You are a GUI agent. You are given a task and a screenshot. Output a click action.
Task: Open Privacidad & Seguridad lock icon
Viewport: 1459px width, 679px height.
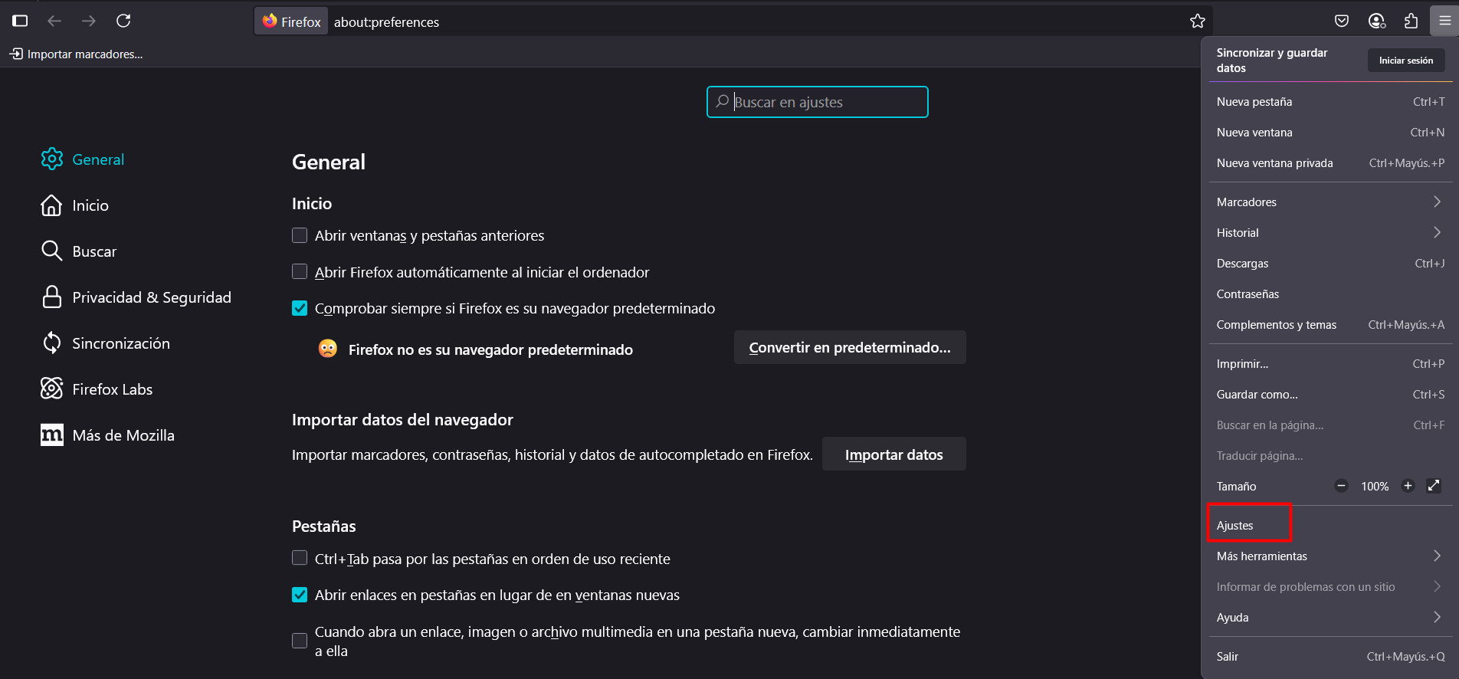tap(51, 297)
